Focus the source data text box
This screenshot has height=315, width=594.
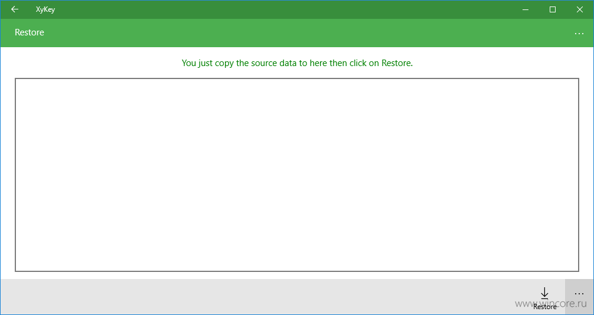(x=297, y=175)
